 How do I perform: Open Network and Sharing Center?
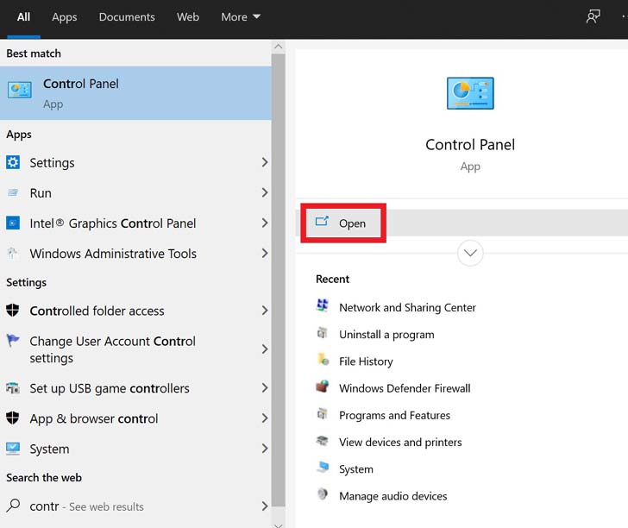(407, 307)
